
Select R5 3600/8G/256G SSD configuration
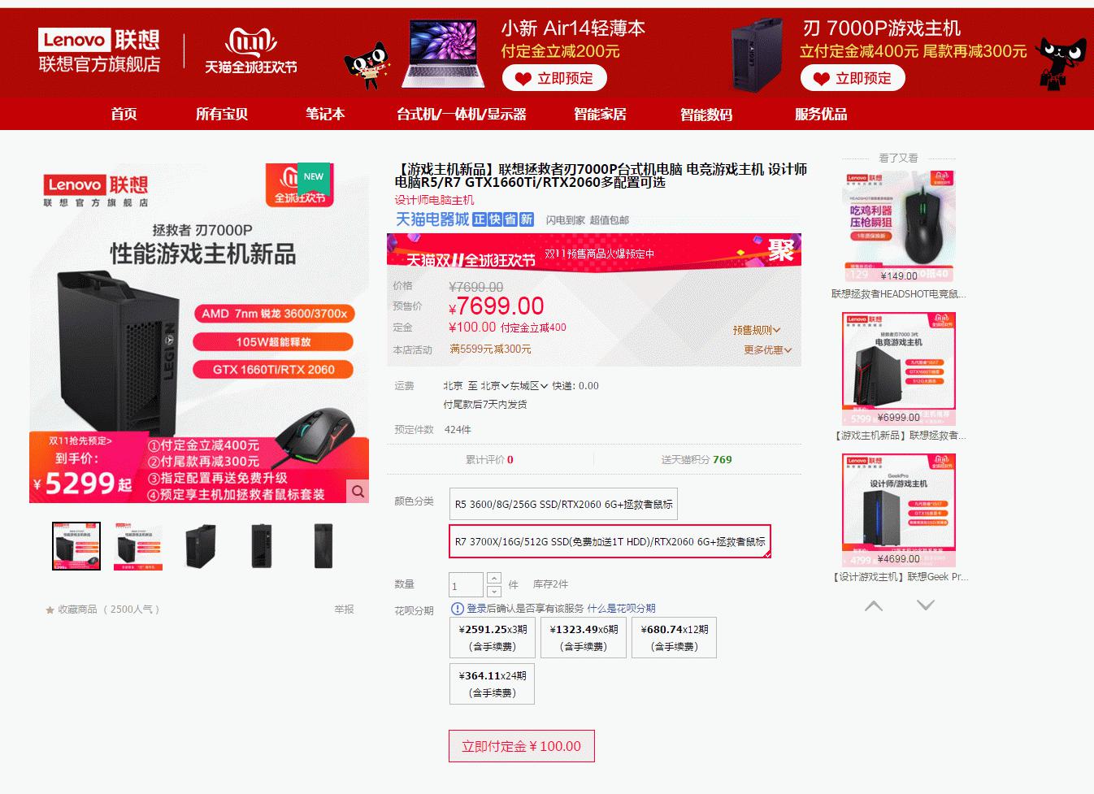tap(563, 504)
